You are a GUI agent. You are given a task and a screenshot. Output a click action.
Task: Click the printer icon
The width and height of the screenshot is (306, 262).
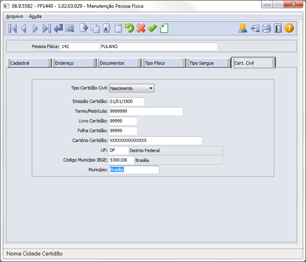tap(267, 28)
